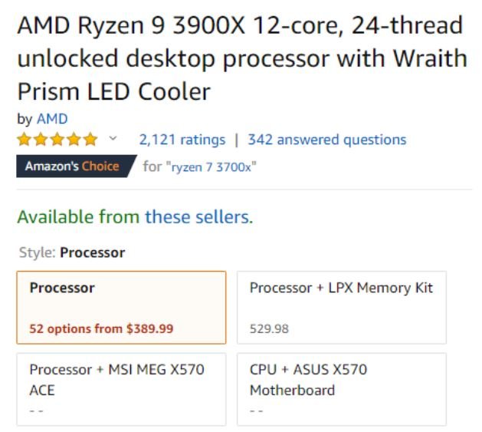Expand the star rating breakdown chevron
This screenshot has width=482, height=432.
click(x=114, y=140)
